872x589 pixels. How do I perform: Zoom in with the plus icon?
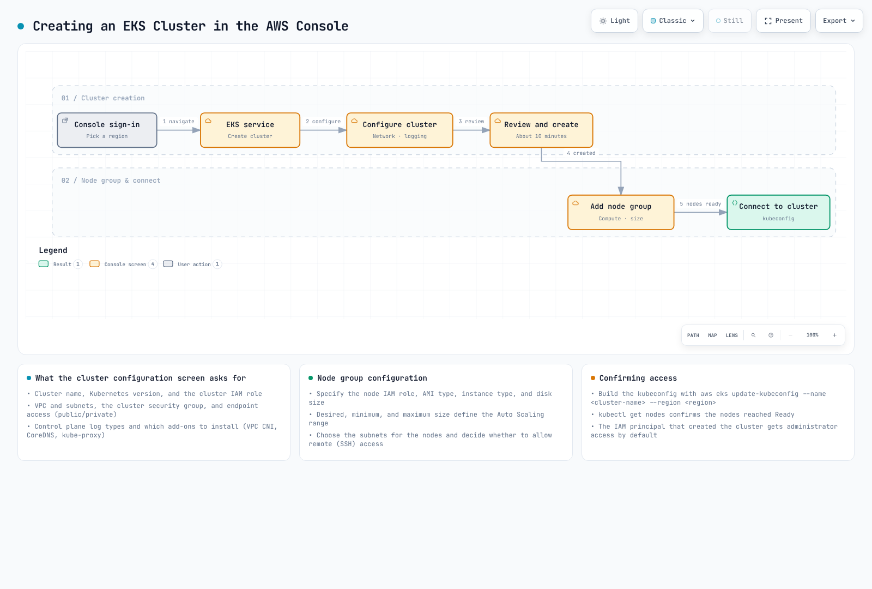834,335
